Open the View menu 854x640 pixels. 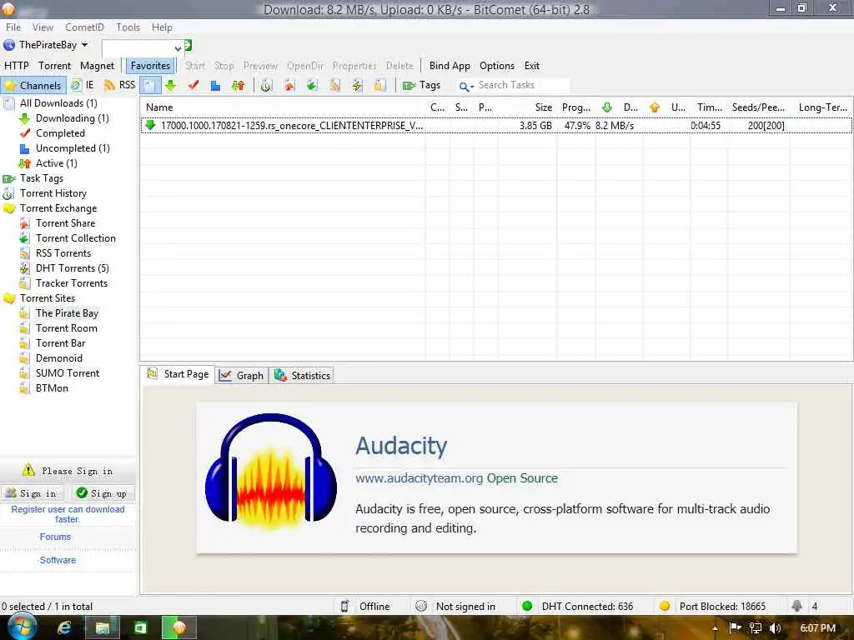43,27
